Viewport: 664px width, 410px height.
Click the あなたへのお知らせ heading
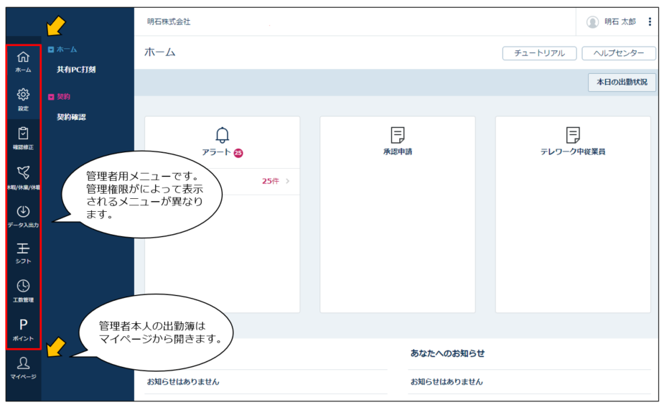[447, 353]
